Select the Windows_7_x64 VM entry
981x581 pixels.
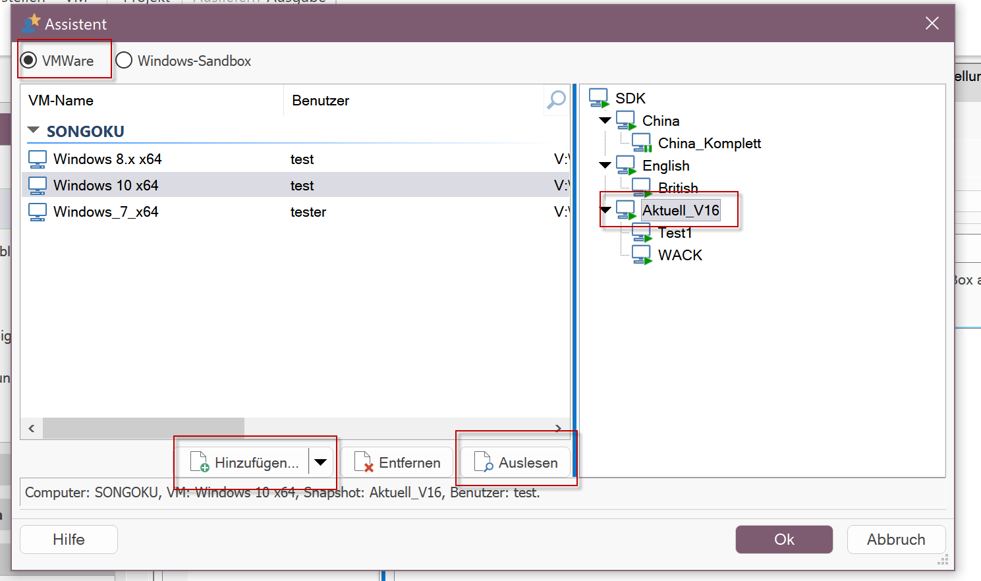pos(296,211)
